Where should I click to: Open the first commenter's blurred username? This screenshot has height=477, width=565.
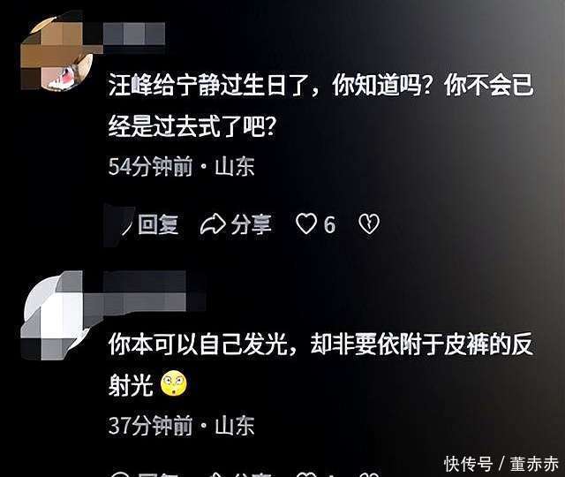134,34
